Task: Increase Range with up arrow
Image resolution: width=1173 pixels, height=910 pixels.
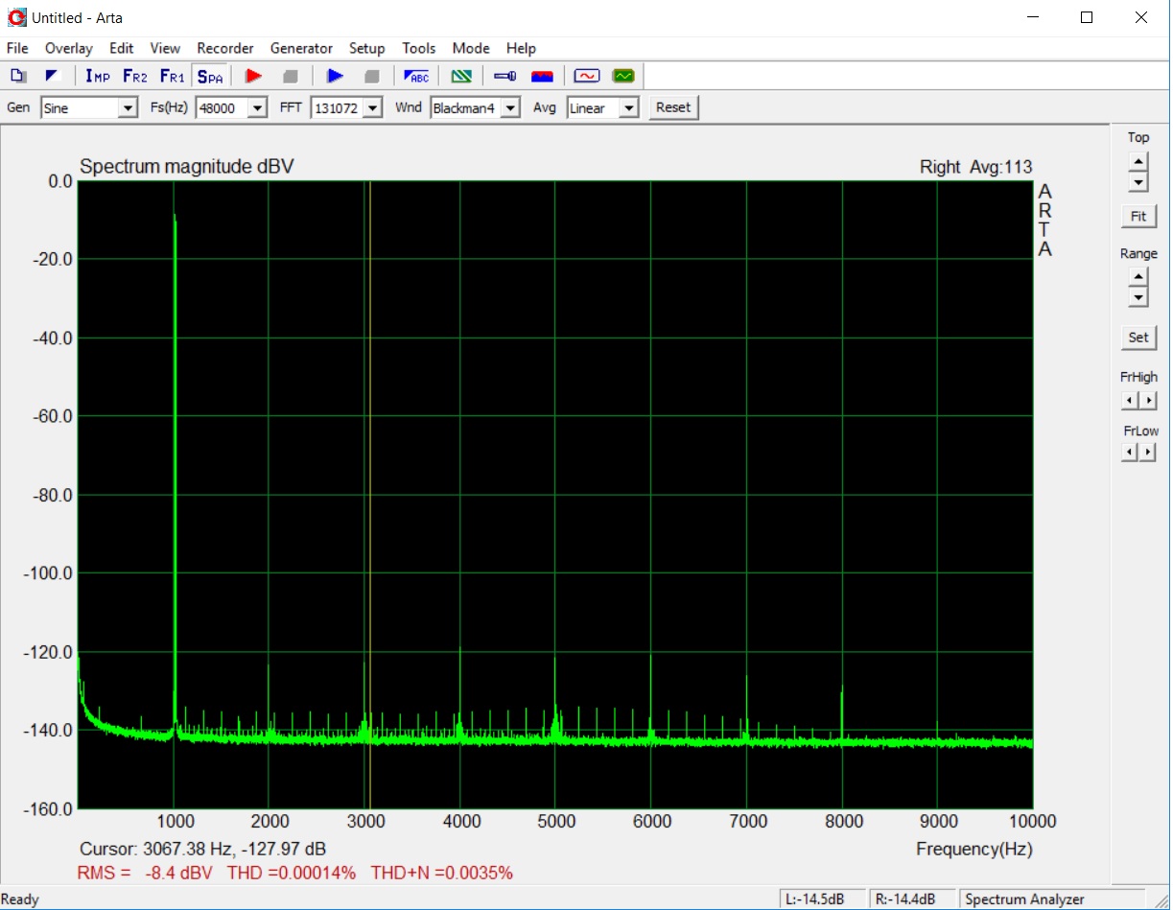Action: [1138, 278]
